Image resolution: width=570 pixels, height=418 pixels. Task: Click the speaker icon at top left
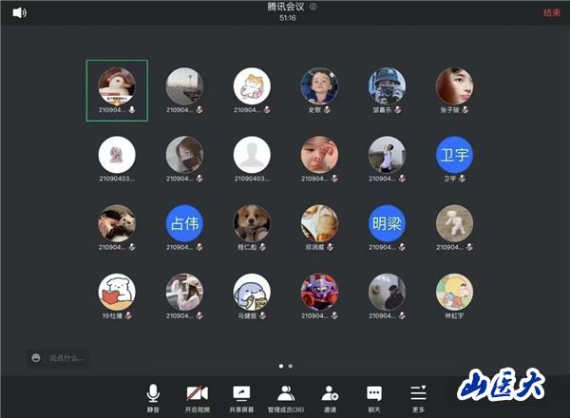(19, 12)
